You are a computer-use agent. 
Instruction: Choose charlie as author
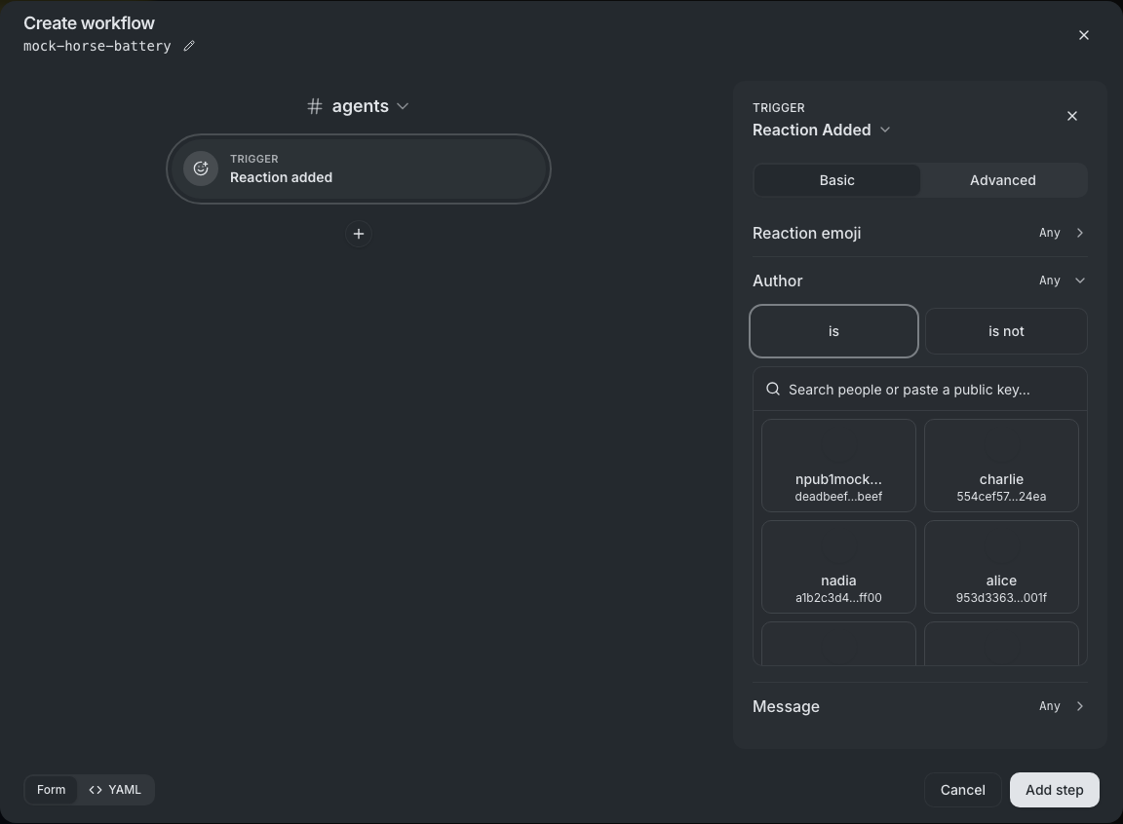point(1001,466)
